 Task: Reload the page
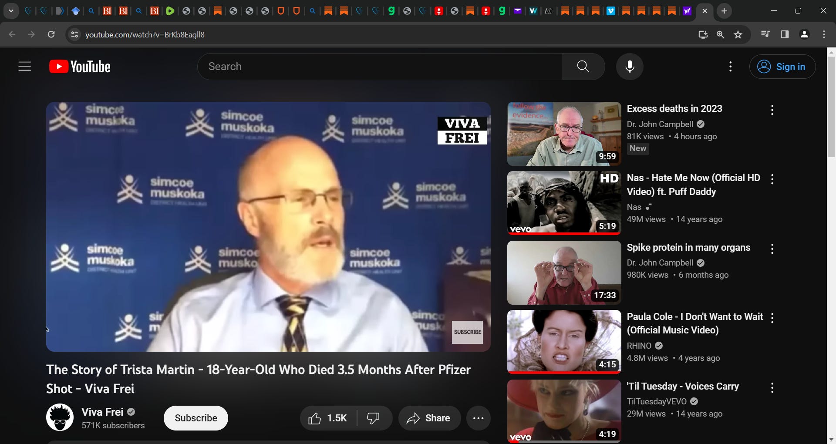tap(51, 34)
